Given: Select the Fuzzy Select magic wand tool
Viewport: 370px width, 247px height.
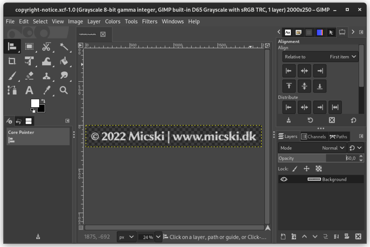Looking at the screenshot, I should (x=64, y=46).
